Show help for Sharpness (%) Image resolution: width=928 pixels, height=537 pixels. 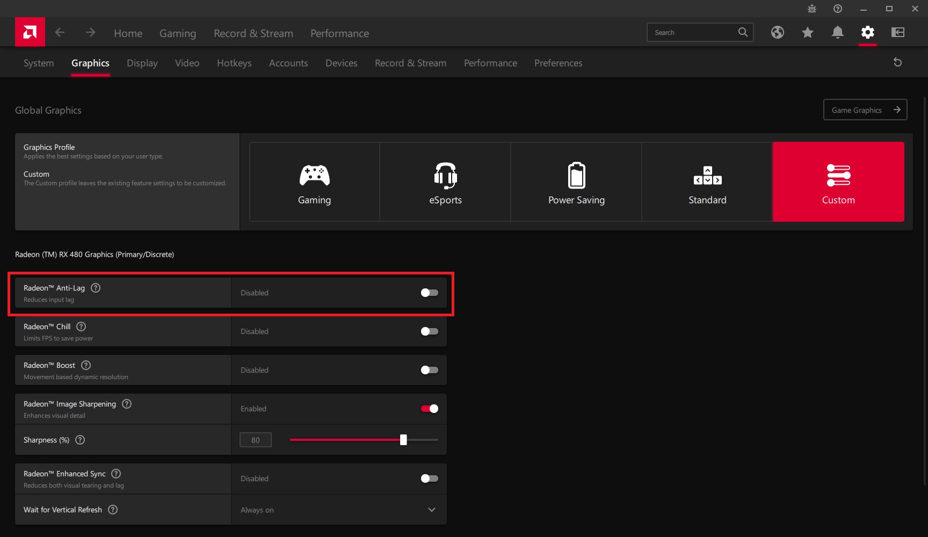[80, 440]
